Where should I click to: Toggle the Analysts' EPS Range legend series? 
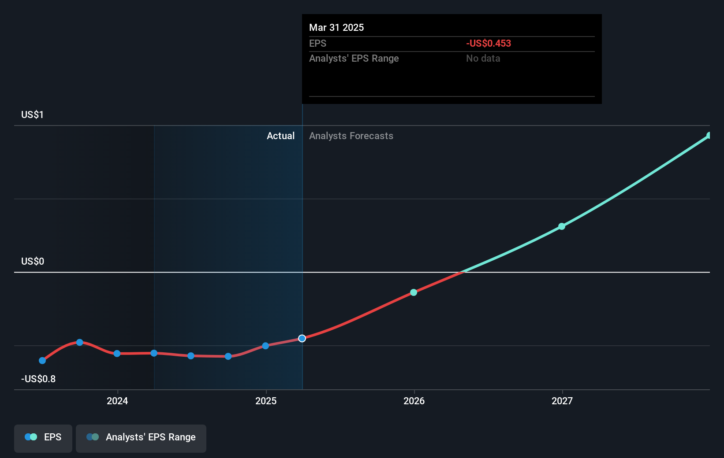point(141,438)
